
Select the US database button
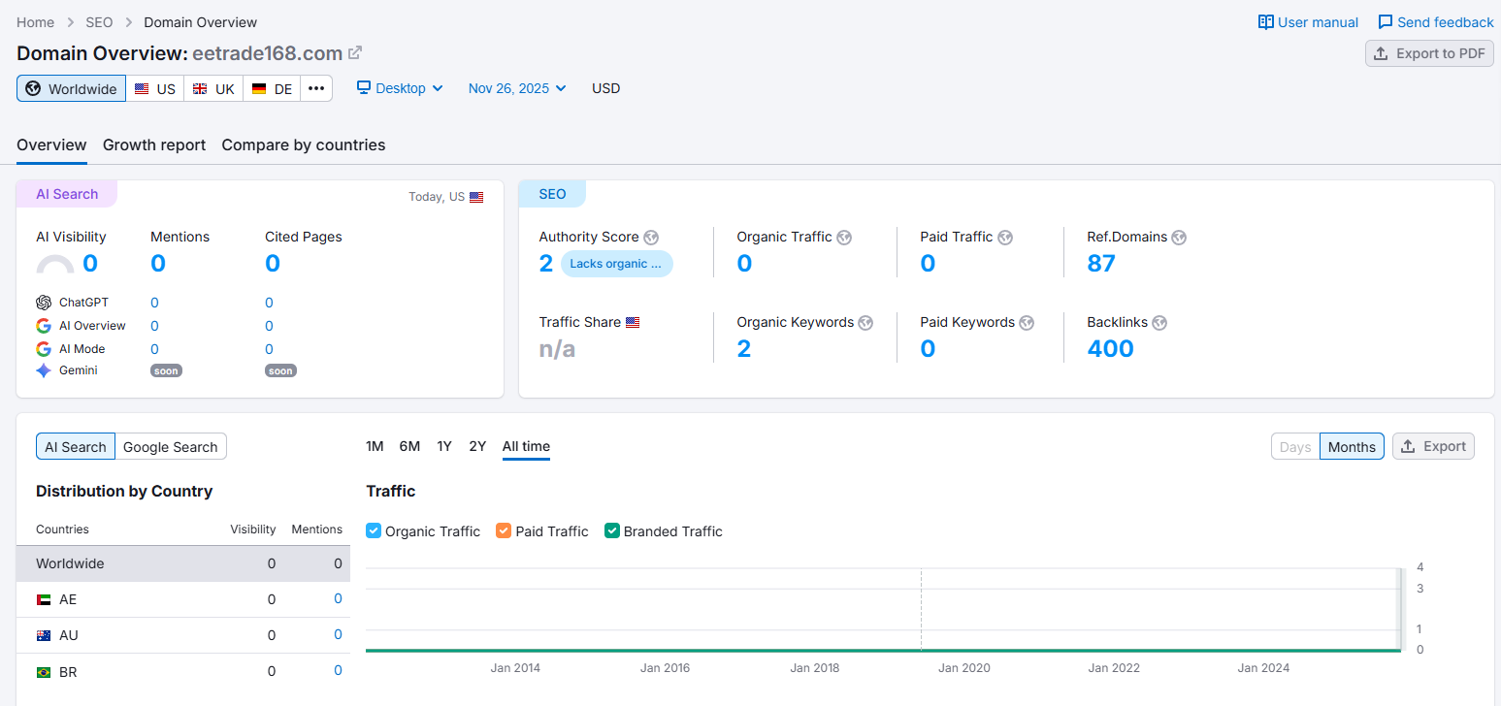[155, 88]
